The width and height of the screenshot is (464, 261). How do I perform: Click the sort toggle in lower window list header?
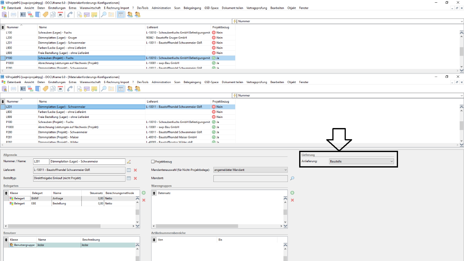point(3,101)
